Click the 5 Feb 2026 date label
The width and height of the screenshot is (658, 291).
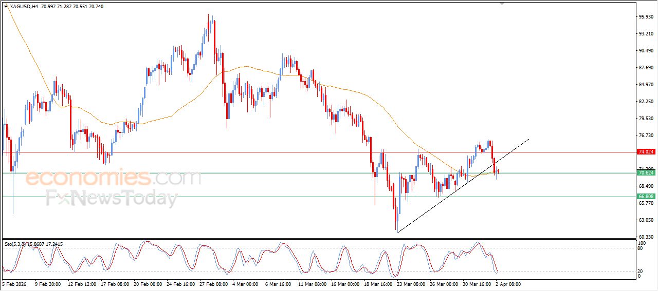click(14, 283)
